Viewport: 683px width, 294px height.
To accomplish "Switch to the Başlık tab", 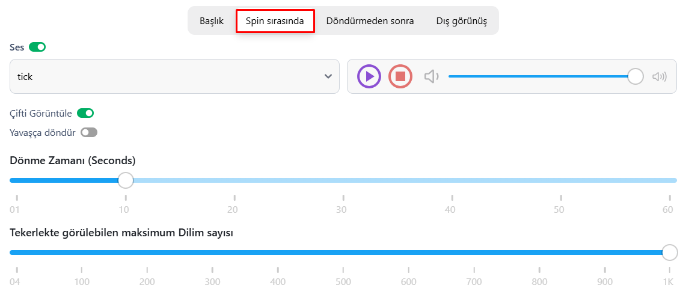I will (212, 21).
